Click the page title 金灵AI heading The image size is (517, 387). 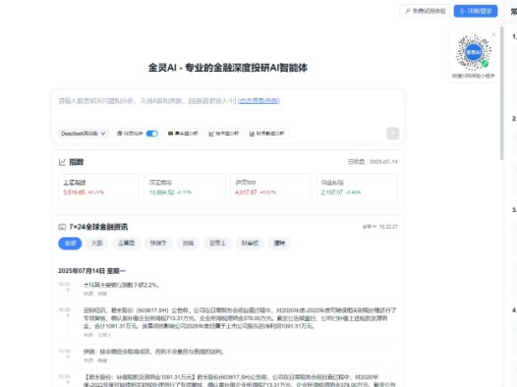coord(227,68)
